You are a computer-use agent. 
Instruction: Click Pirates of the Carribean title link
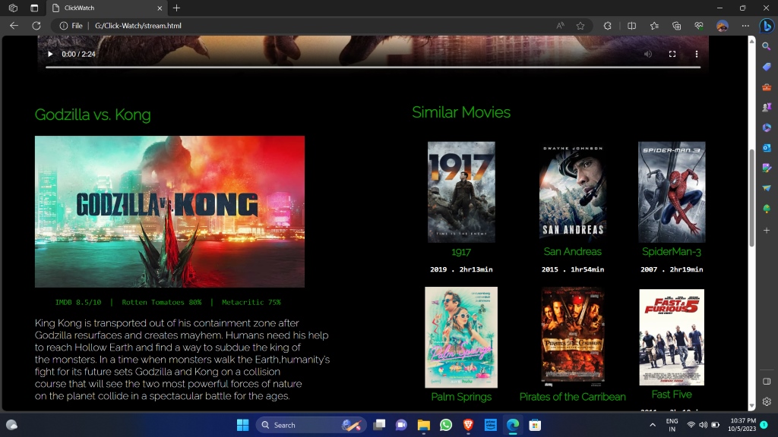[573, 397]
